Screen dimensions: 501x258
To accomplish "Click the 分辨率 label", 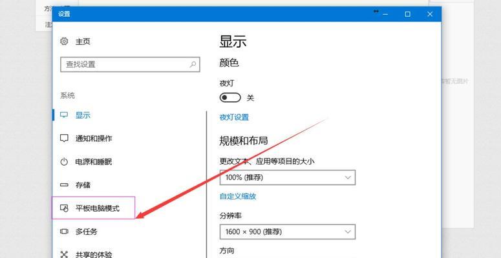I will [x=230, y=216].
